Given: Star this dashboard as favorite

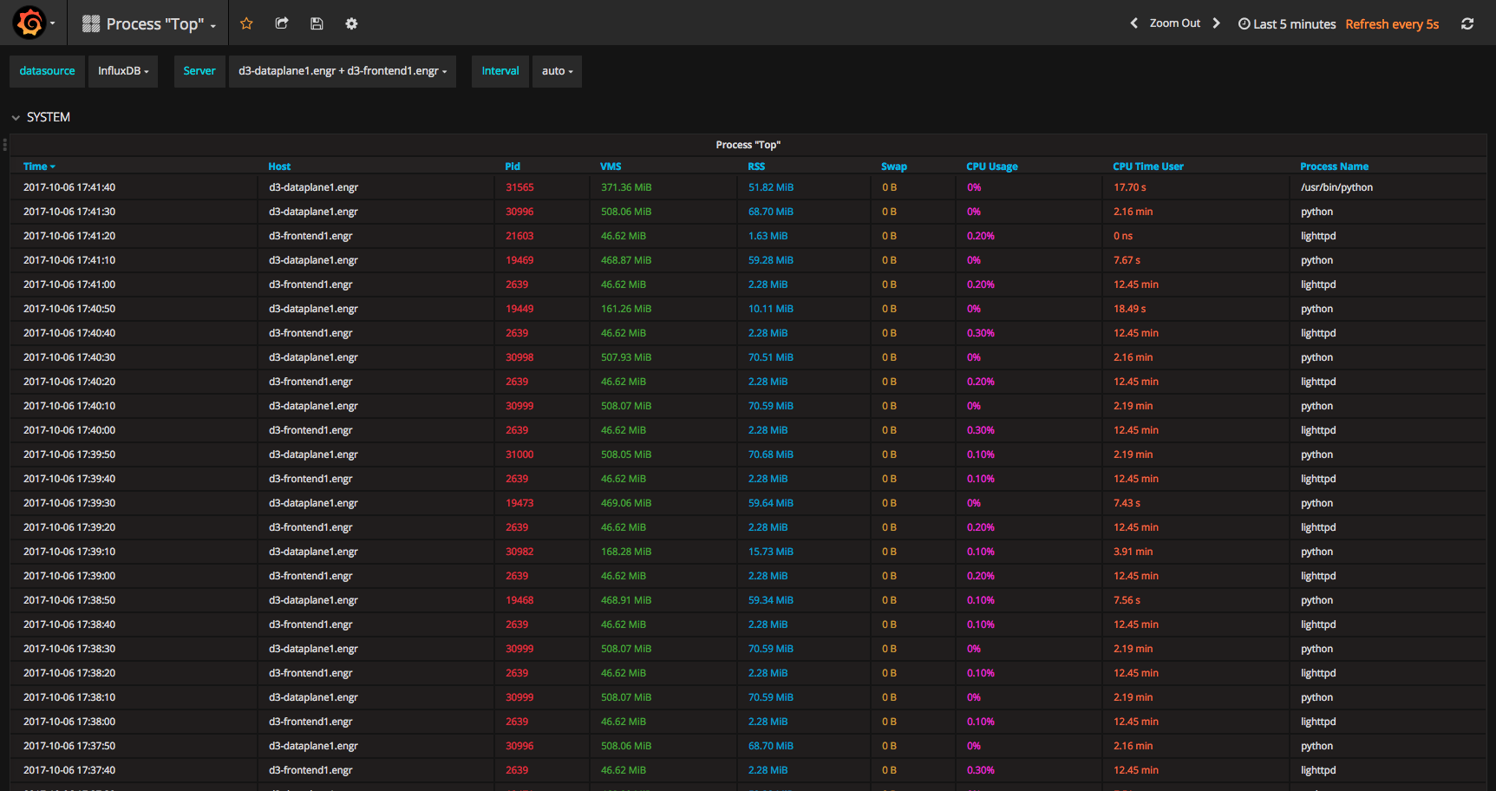Looking at the screenshot, I should click(x=246, y=23).
